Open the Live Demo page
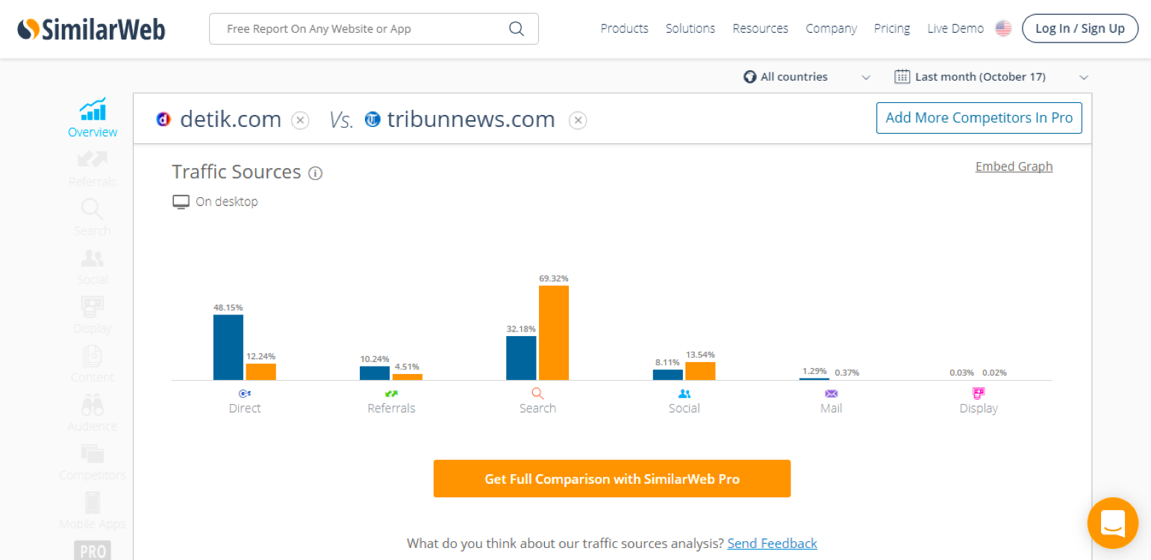The image size is (1151, 560). pyautogui.click(x=955, y=28)
